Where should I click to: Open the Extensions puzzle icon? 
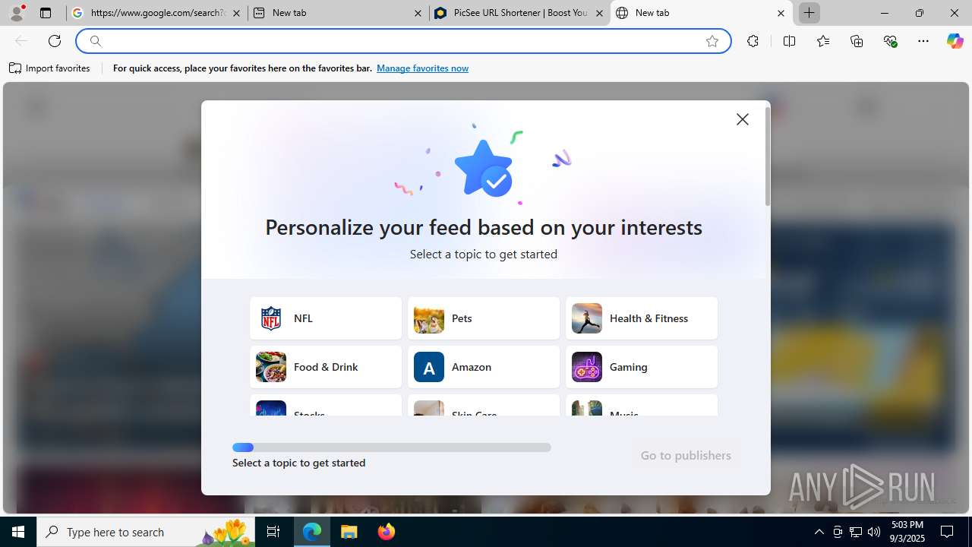753,41
